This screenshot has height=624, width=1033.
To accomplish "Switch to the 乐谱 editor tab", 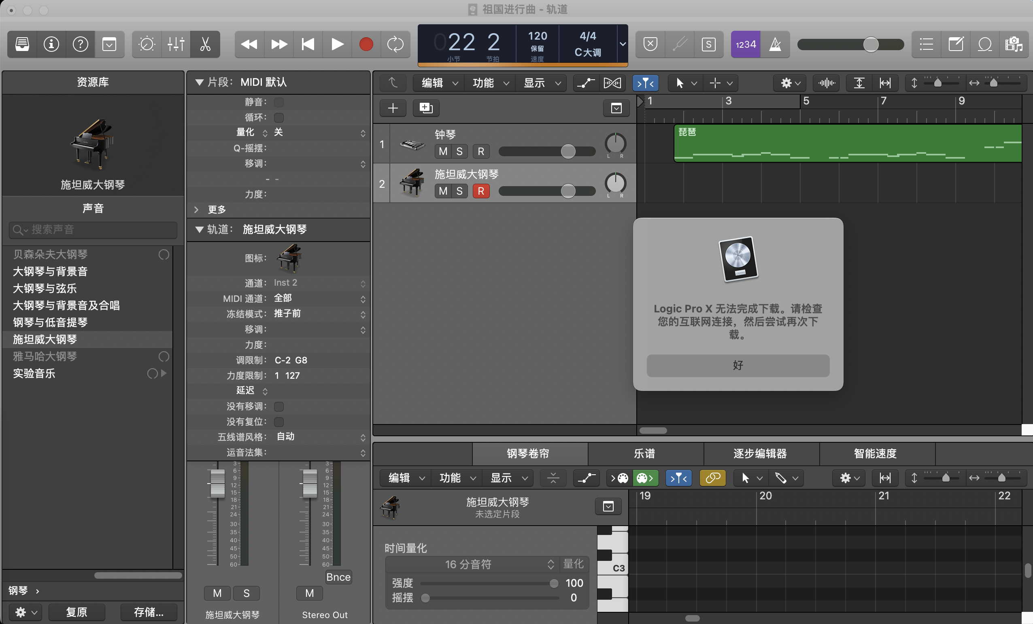I will 644,454.
